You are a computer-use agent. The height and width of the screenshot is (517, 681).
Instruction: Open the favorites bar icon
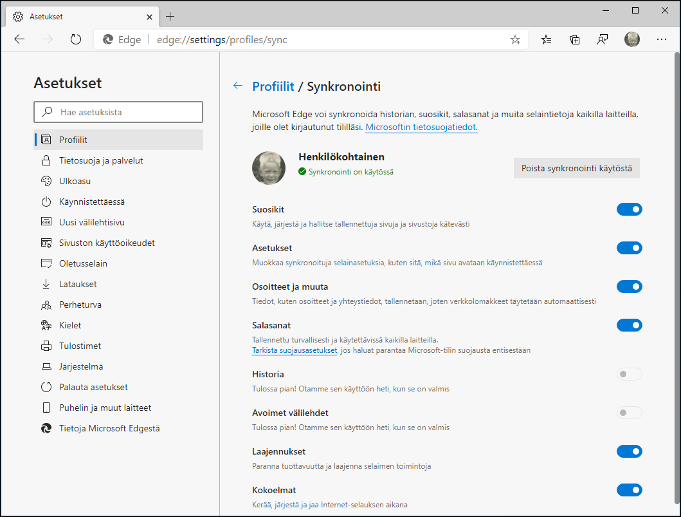[546, 39]
